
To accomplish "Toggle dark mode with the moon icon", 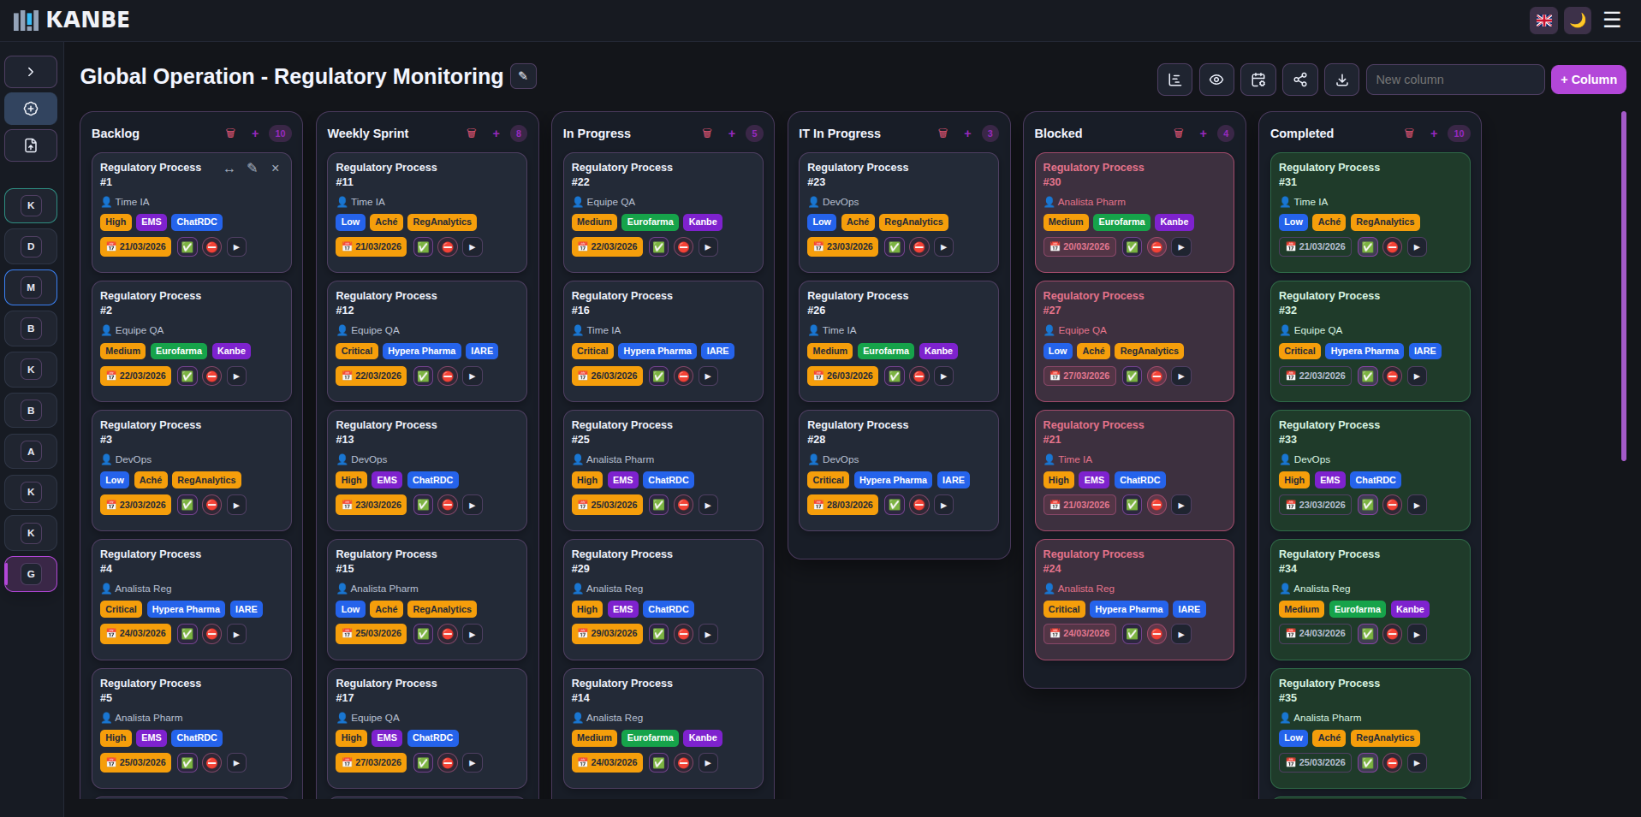I will tap(1577, 20).
